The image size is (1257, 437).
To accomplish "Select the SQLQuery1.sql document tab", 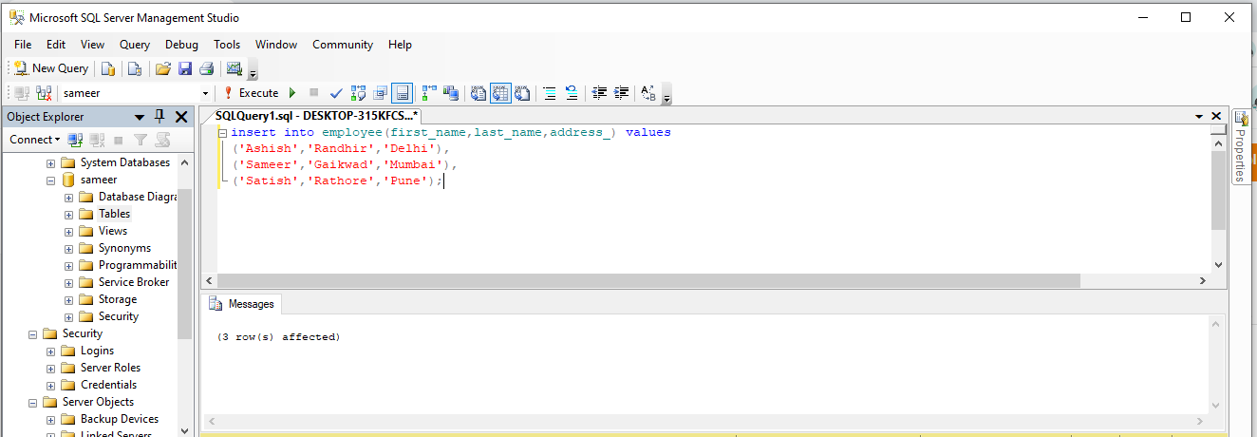I will point(316,115).
